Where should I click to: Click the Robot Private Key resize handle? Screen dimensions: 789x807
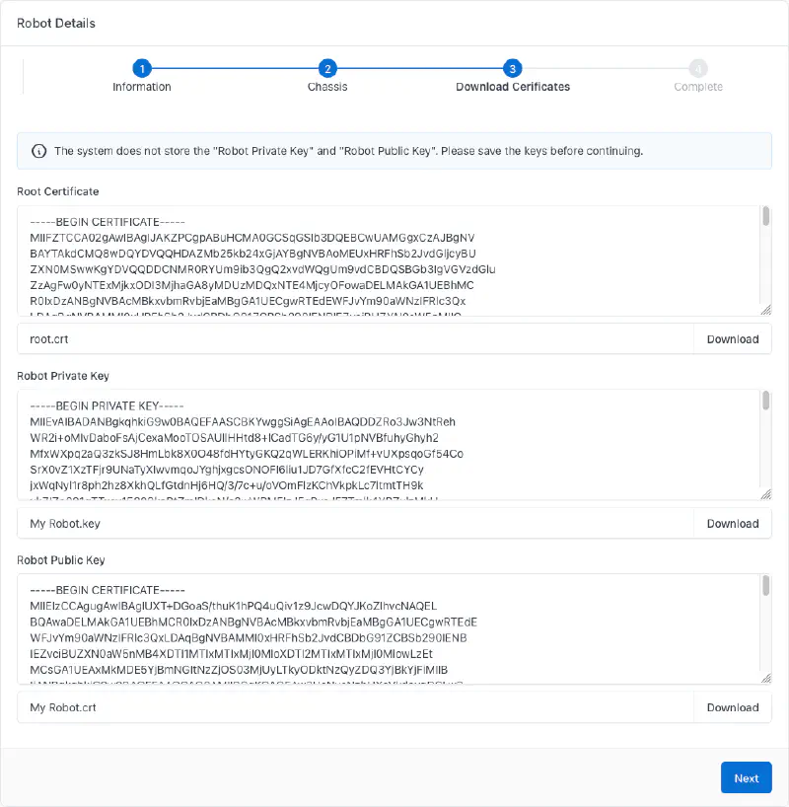pos(765,494)
